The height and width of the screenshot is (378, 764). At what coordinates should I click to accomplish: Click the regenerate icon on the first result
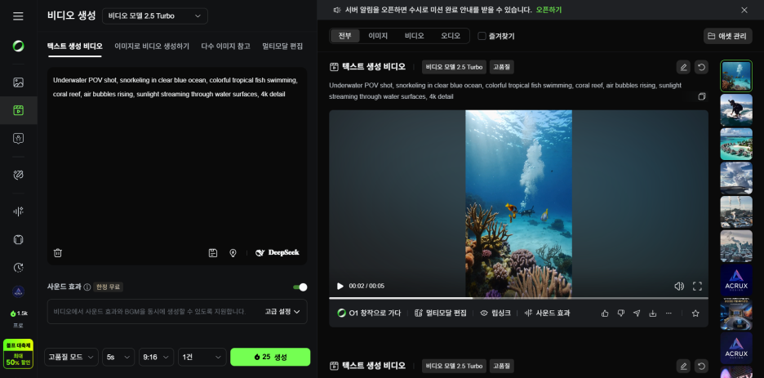pos(701,67)
